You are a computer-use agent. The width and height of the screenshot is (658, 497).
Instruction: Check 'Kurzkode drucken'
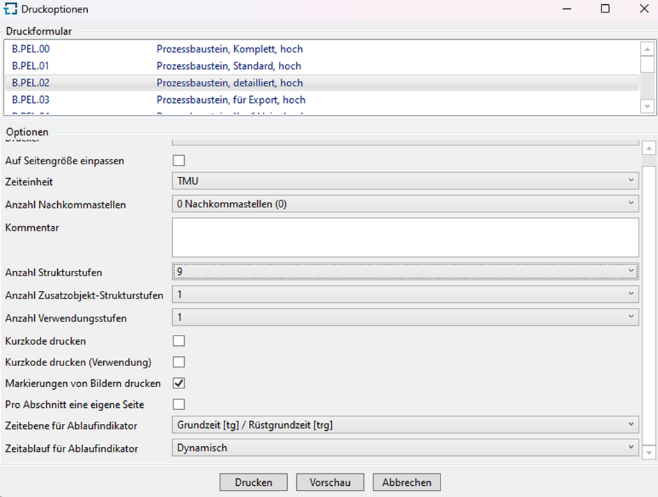178,341
